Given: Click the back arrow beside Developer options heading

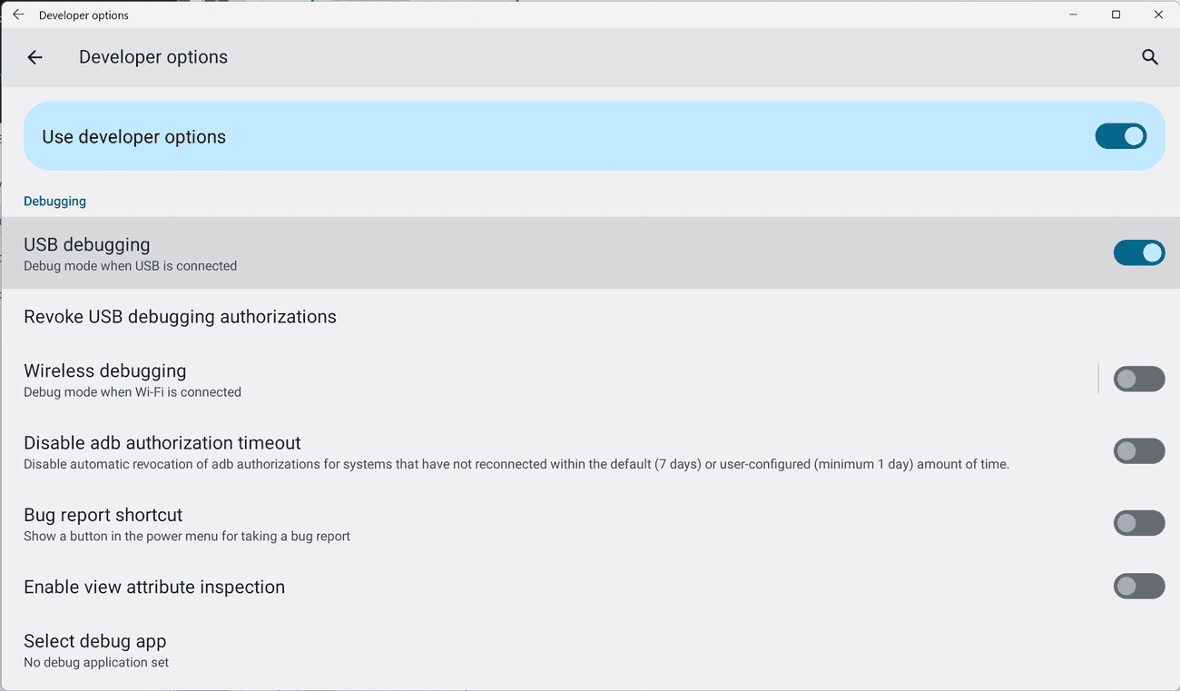Looking at the screenshot, I should tap(34, 57).
